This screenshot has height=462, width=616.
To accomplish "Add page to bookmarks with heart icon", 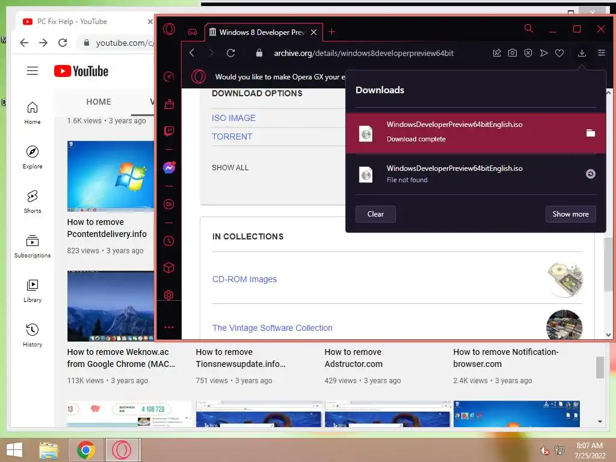I will pos(559,53).
